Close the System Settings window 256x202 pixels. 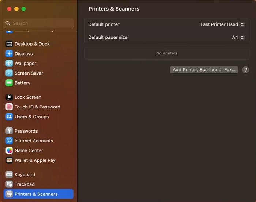9,9
